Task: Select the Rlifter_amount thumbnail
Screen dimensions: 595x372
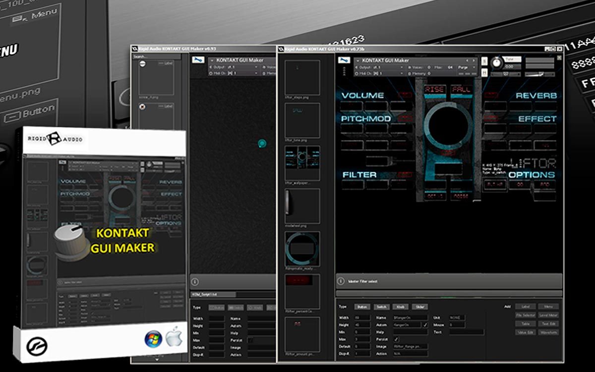Action: (302, 334)
